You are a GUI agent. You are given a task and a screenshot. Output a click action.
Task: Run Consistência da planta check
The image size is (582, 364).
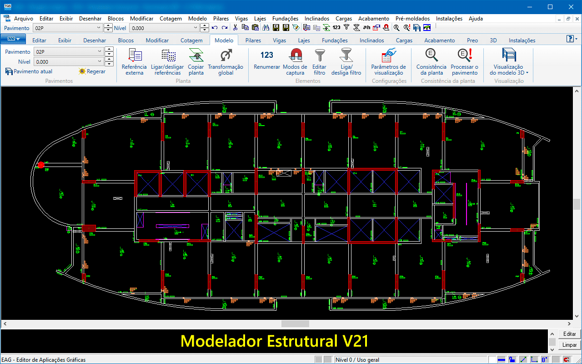pos(431,62)
